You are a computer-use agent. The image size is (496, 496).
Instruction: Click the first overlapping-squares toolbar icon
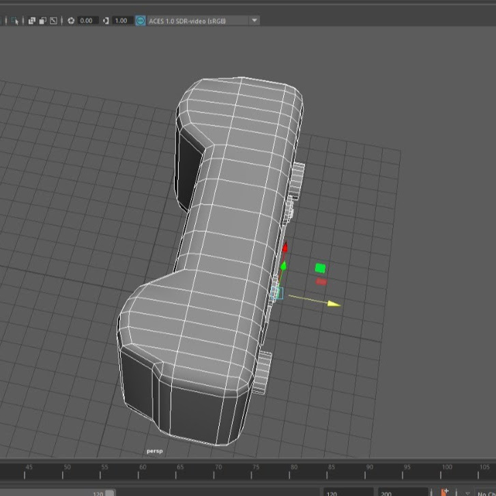(x=32, y=21)
